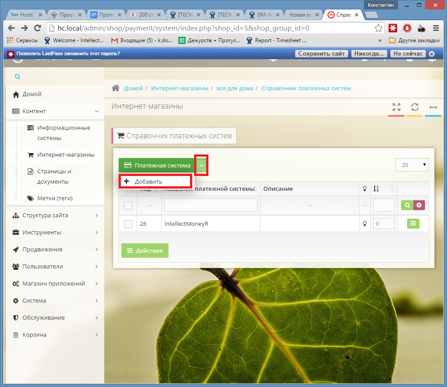The height and width of the screenshot is (387, 447).
Task: Open the Входящие (5) Gmail bookmark
Action: point(142,40)
